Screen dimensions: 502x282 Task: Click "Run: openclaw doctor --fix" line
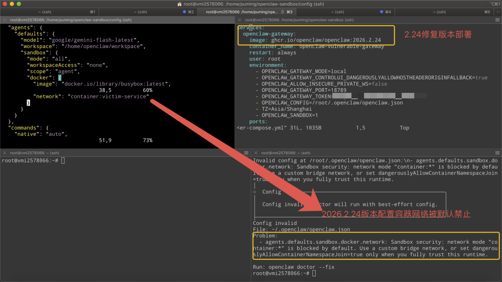(294, 267)
